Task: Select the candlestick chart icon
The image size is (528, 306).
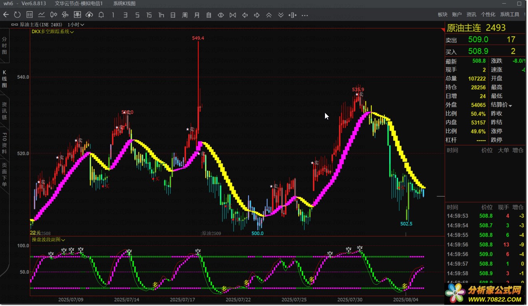Action: pos(53,15)
